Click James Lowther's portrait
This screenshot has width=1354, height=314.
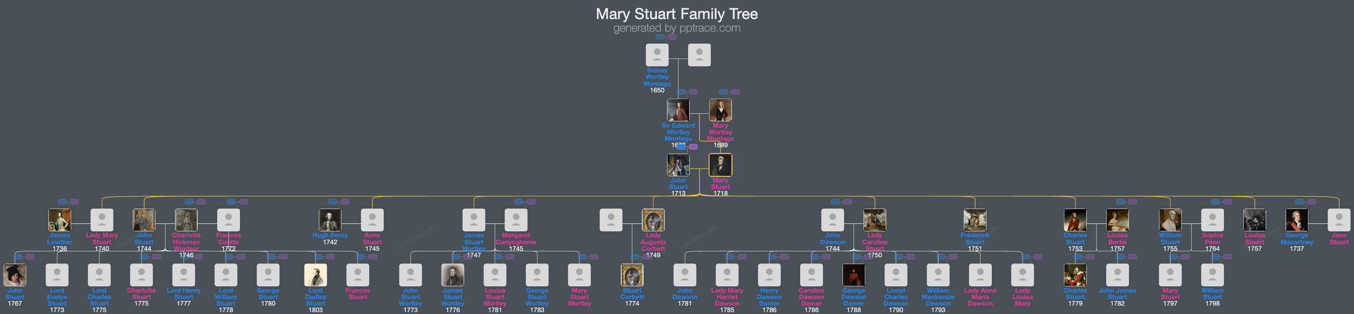(60, 220)
